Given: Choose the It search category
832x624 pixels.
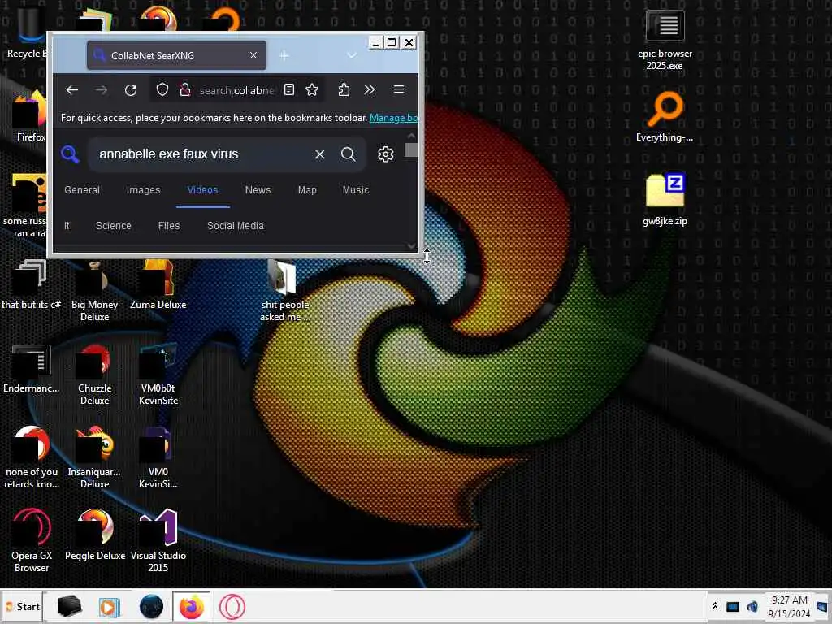Looking at the screenshot, I should (x=67, y=226).
